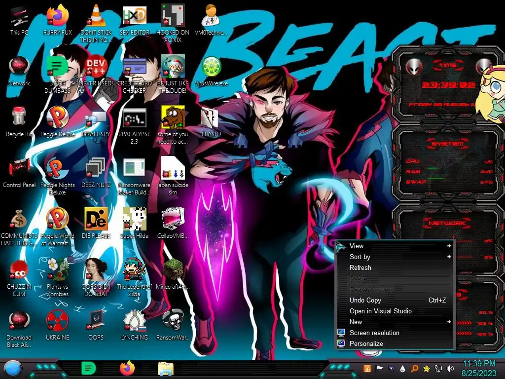Screen dimensions: 505x379
Task: Open the This PC desktop icon
Action: tap(19, 20)
